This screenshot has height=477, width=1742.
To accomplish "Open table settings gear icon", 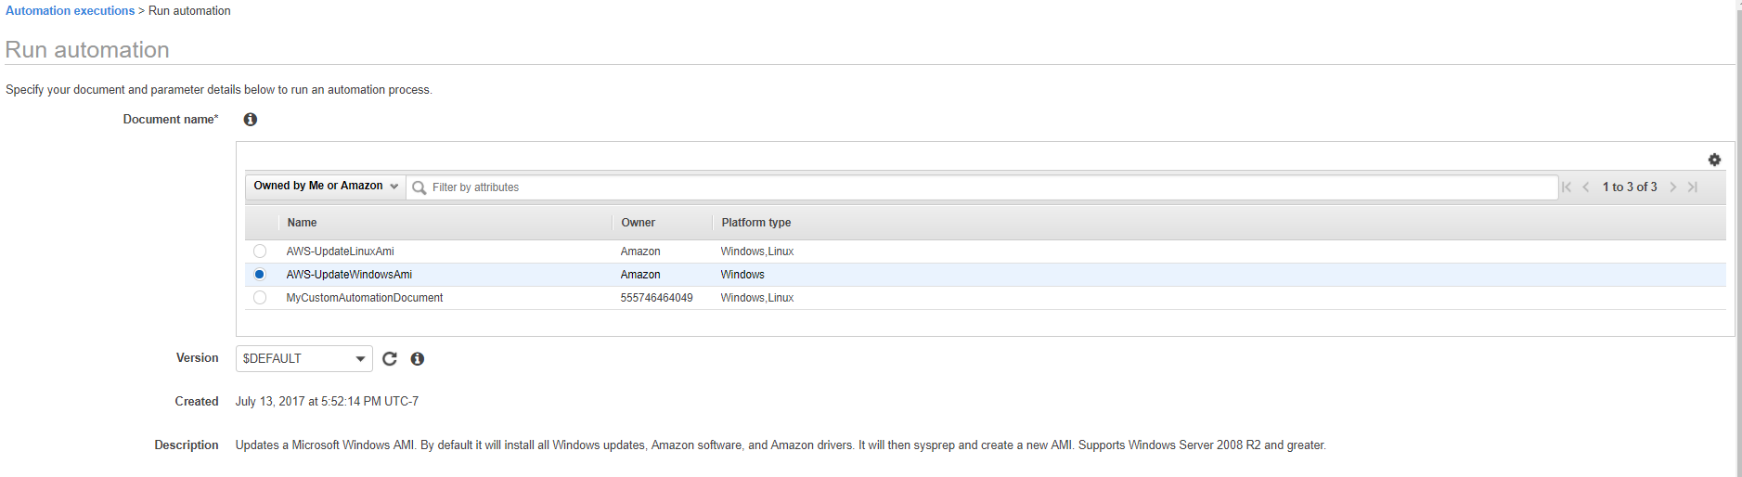I will click(x=1714, y=160).
